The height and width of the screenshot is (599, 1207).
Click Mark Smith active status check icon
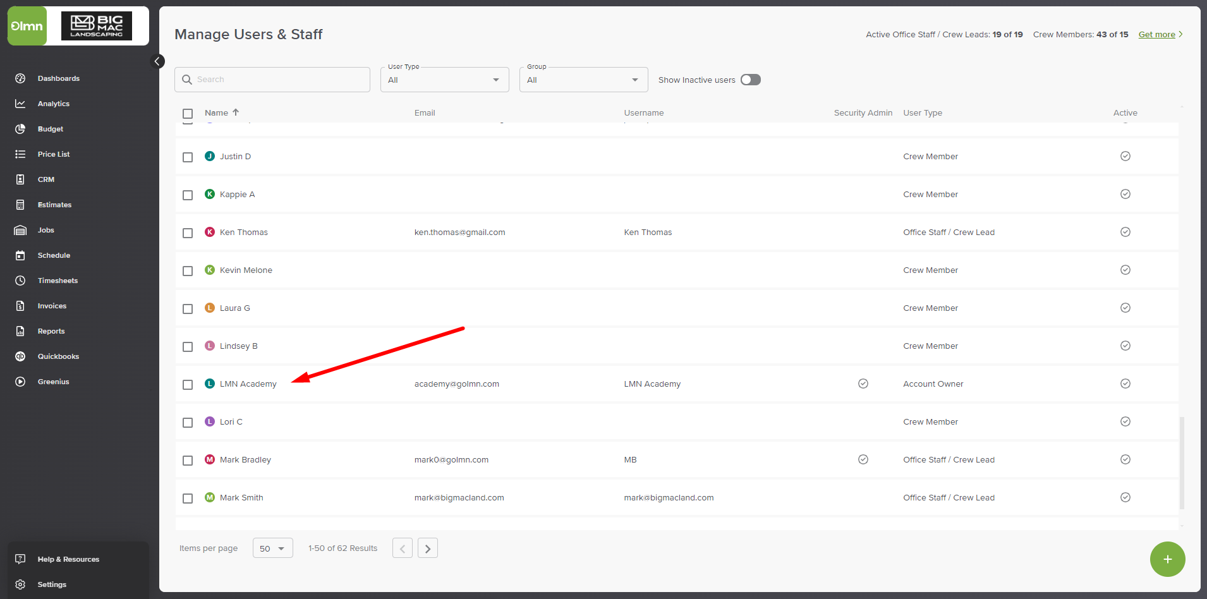(x=1125, y=497)
